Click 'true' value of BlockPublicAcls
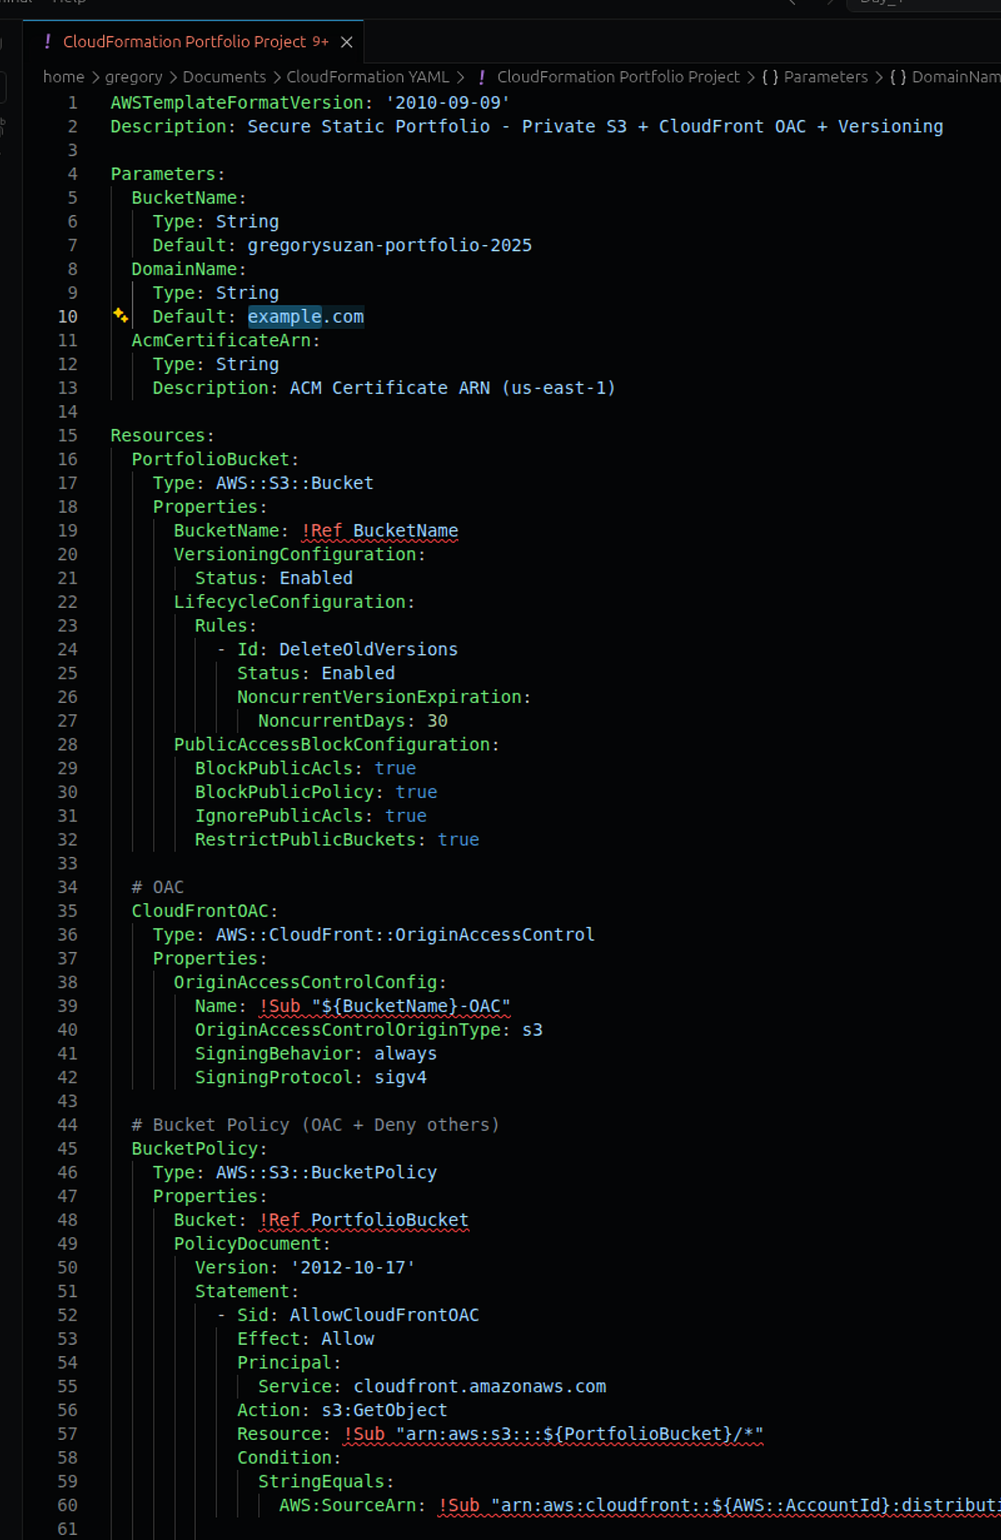The image size is (1001, 1540). [395, 768]
